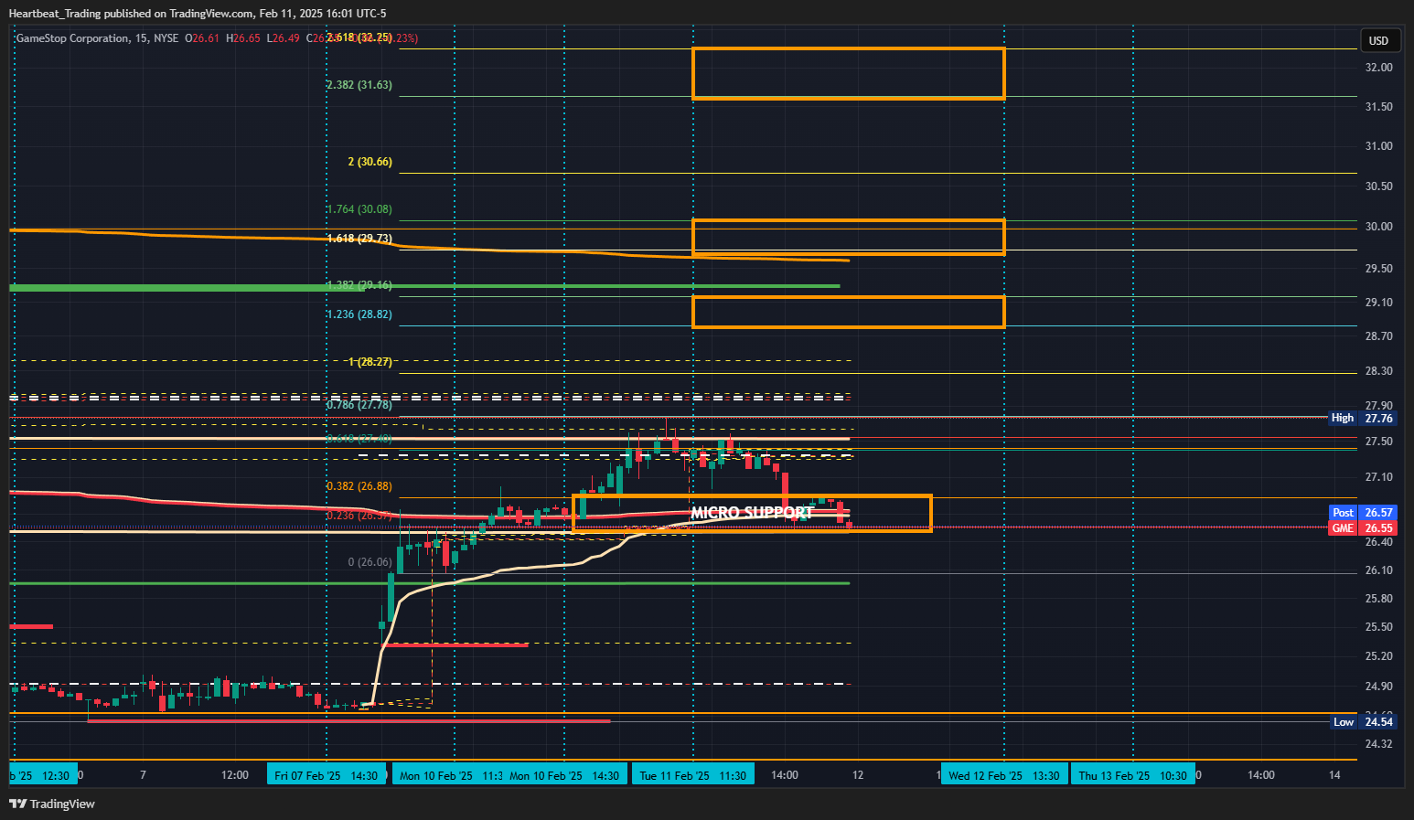Click the low price value L26.49
This screenshot has height=820, width=1414.
tap(284, 38)
